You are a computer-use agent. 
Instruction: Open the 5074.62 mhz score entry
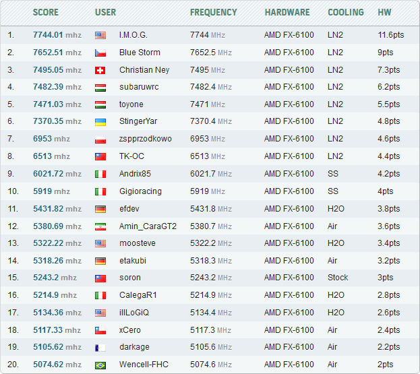[57, 365]
